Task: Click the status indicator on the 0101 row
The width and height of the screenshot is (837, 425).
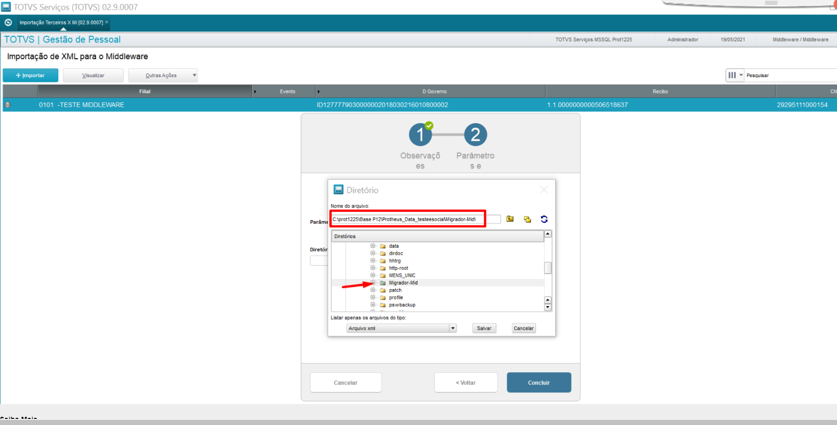Action: (8, 105)
